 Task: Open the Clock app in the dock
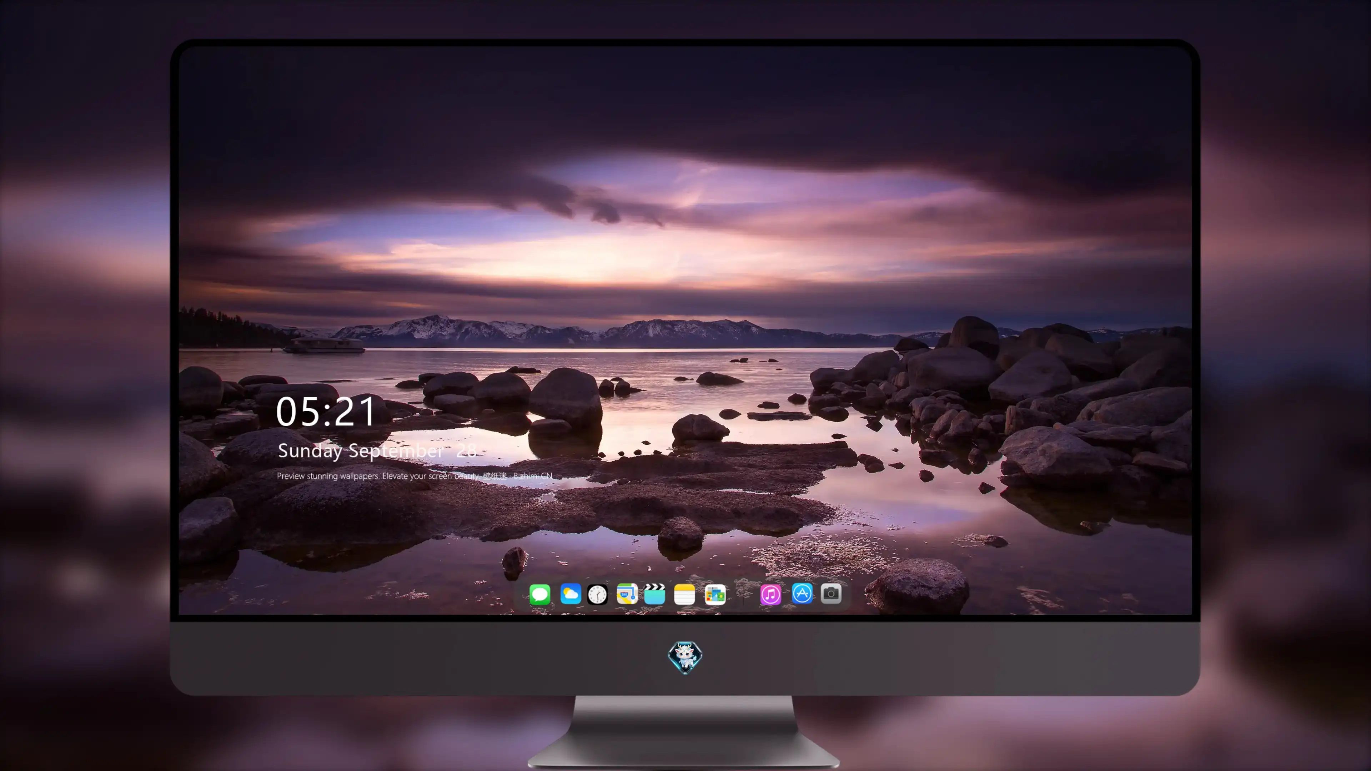597,594
